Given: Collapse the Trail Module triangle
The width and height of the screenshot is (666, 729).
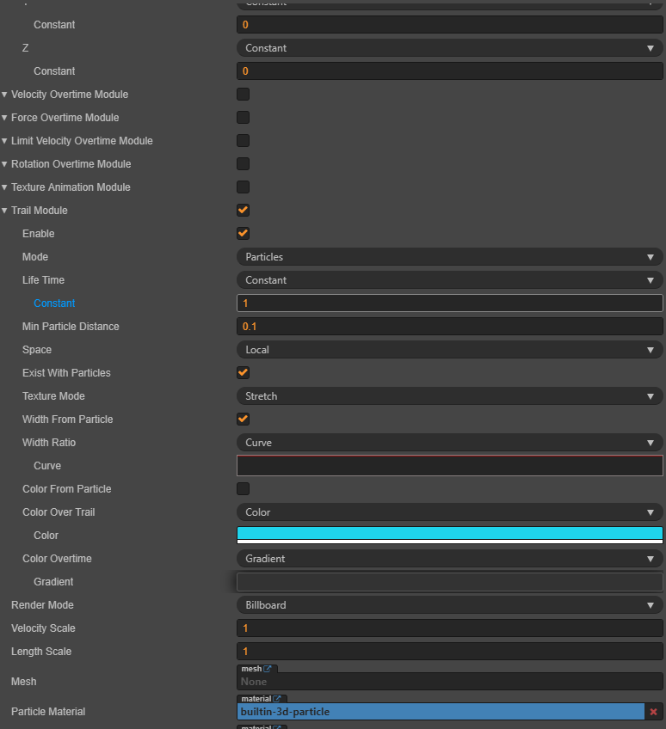Looking at the screenshot, I should coord(5,211).
